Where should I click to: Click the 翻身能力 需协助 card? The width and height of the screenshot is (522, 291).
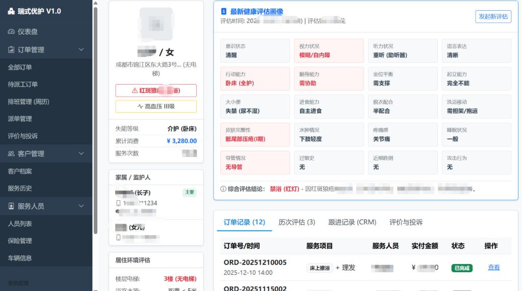tap(329, 78)
